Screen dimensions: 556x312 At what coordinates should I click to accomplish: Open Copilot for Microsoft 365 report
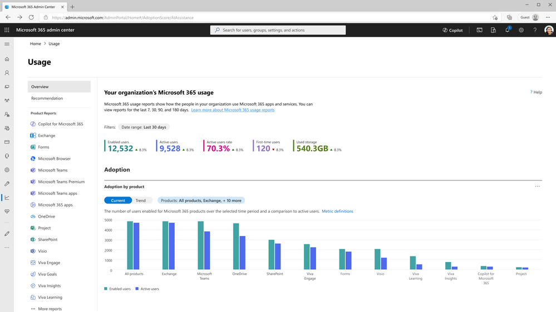point(57,124)
